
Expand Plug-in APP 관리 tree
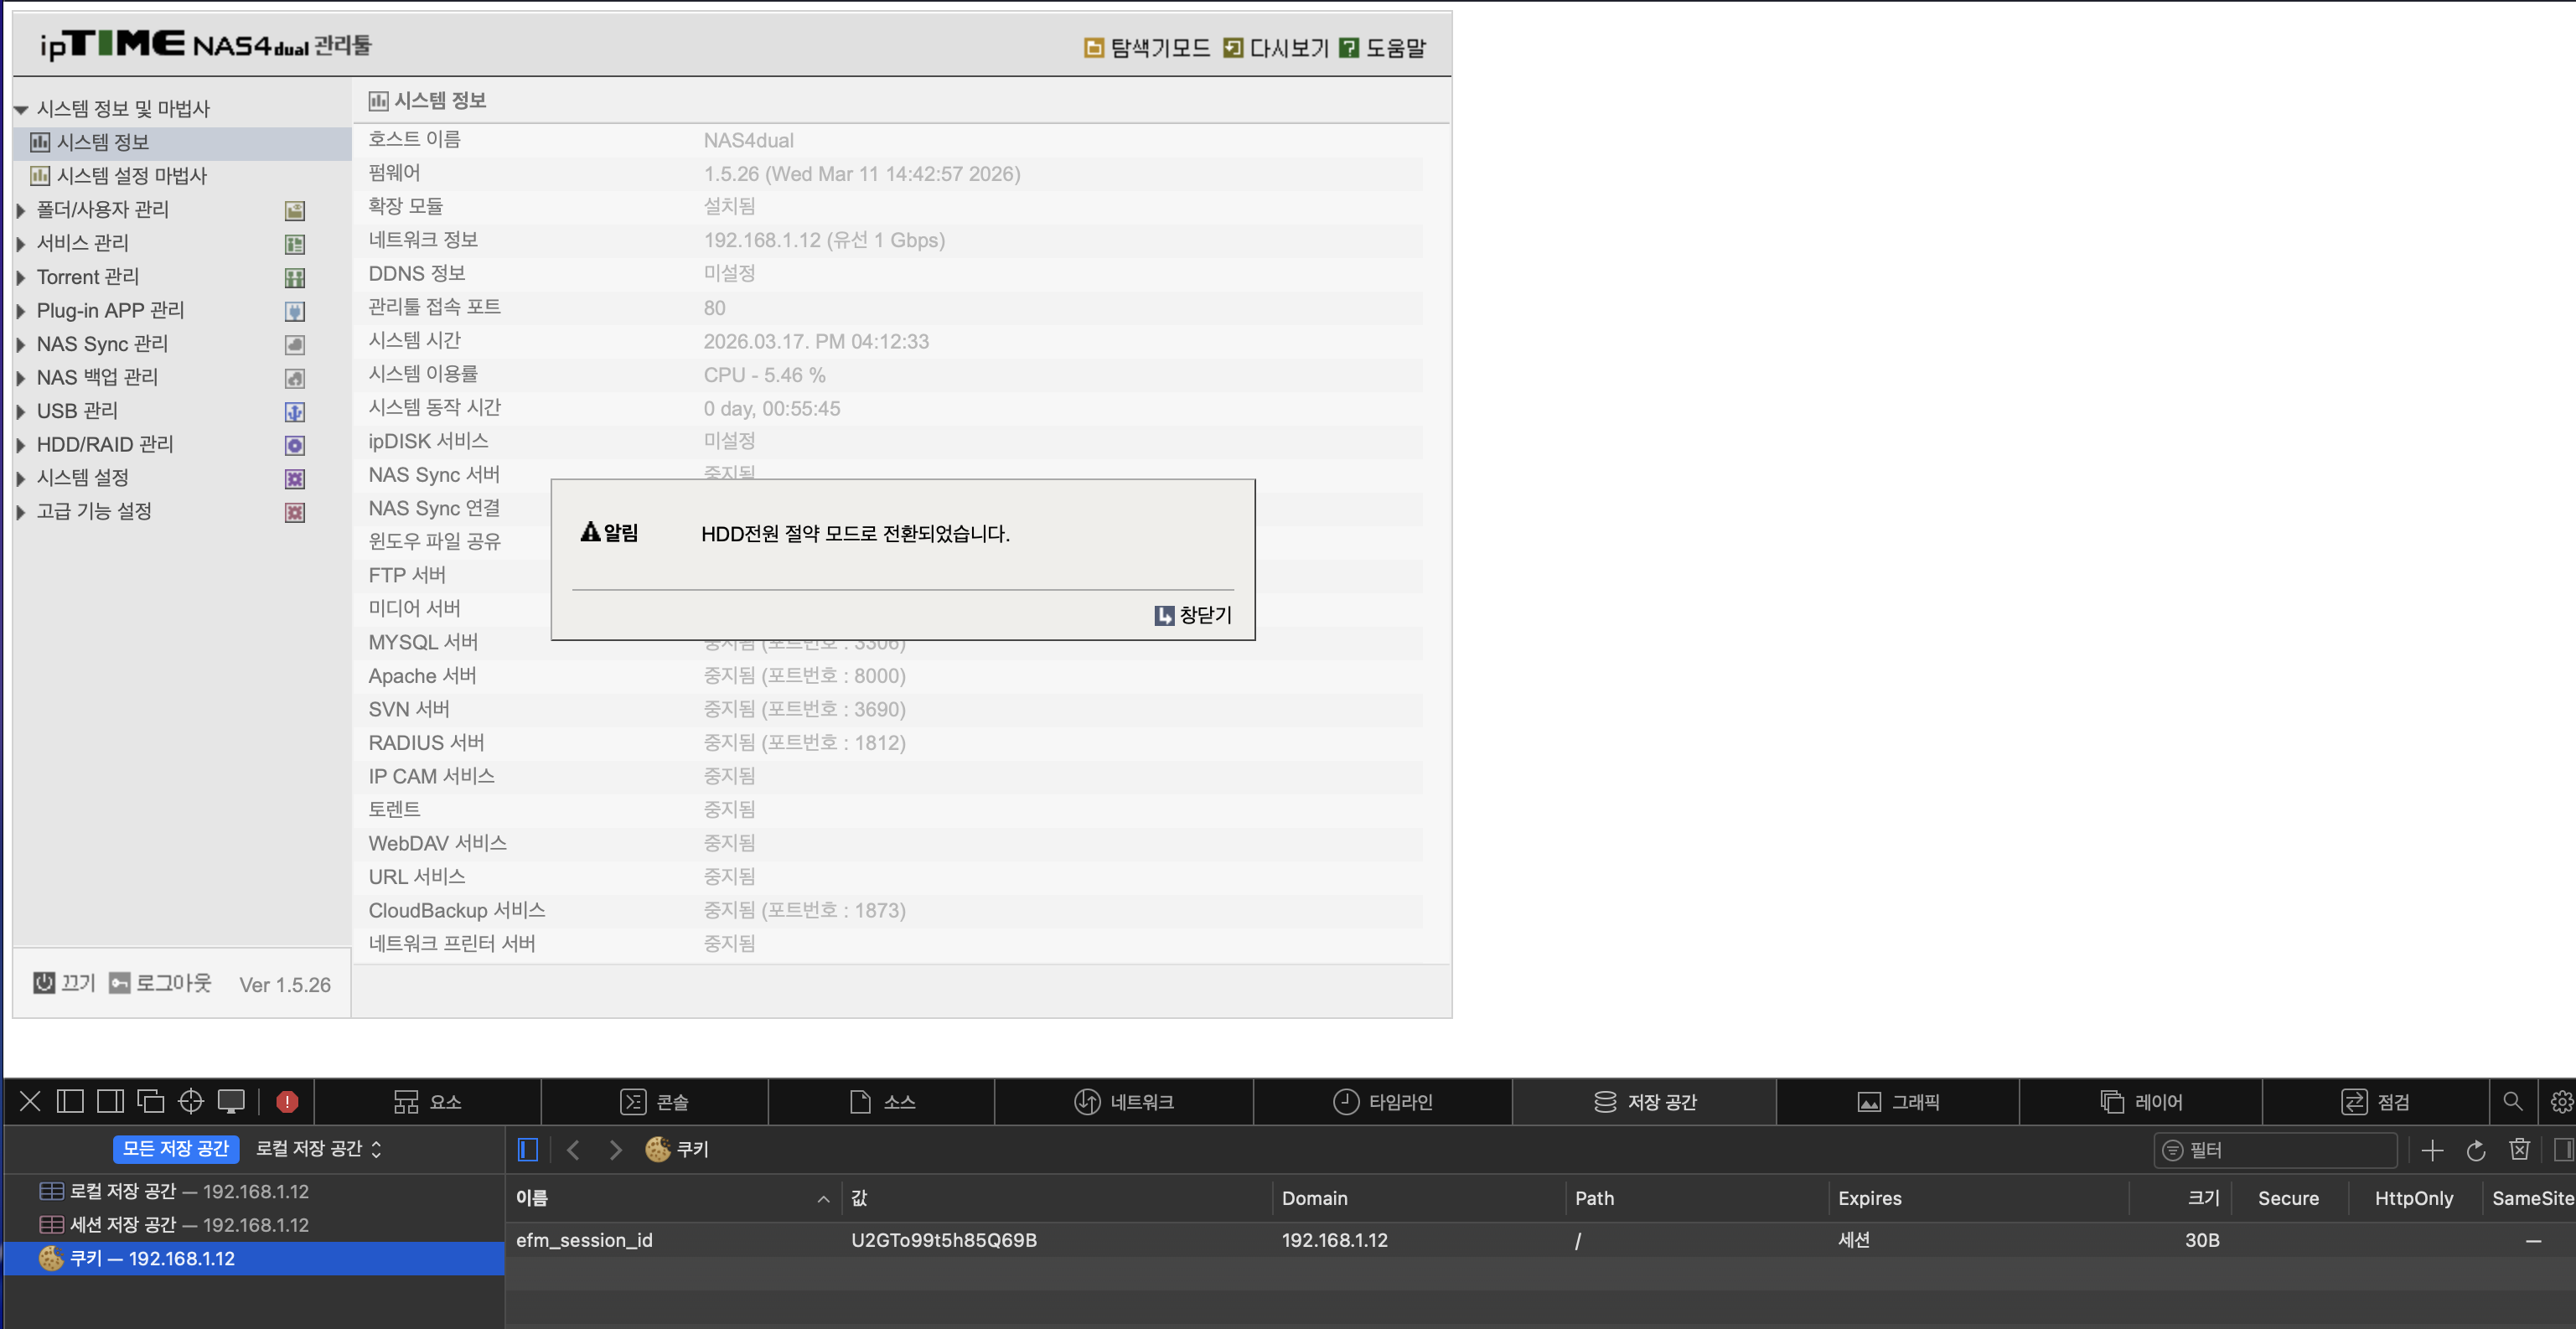coord(20,311)
